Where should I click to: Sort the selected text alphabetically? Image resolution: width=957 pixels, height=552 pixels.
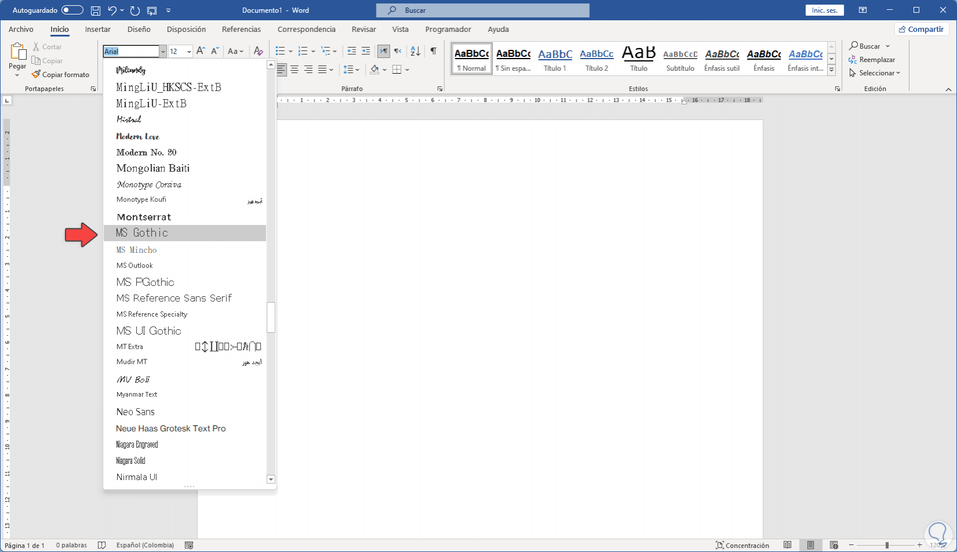(x=415, y=51)
